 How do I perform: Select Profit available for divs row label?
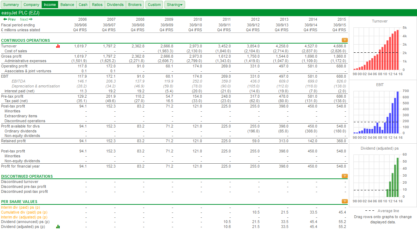click(20, 126)
